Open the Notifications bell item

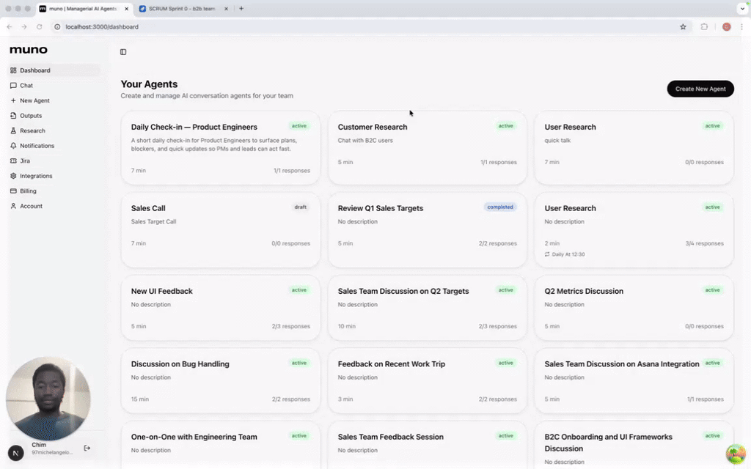tap(37, 146)
